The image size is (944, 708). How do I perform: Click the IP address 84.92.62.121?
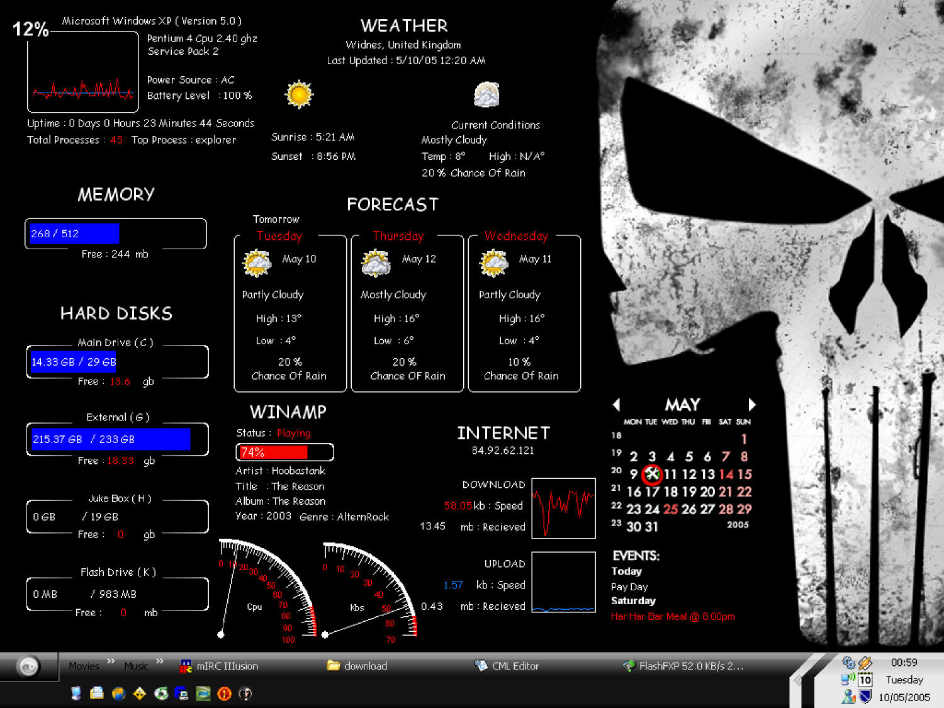pos(503,451)
